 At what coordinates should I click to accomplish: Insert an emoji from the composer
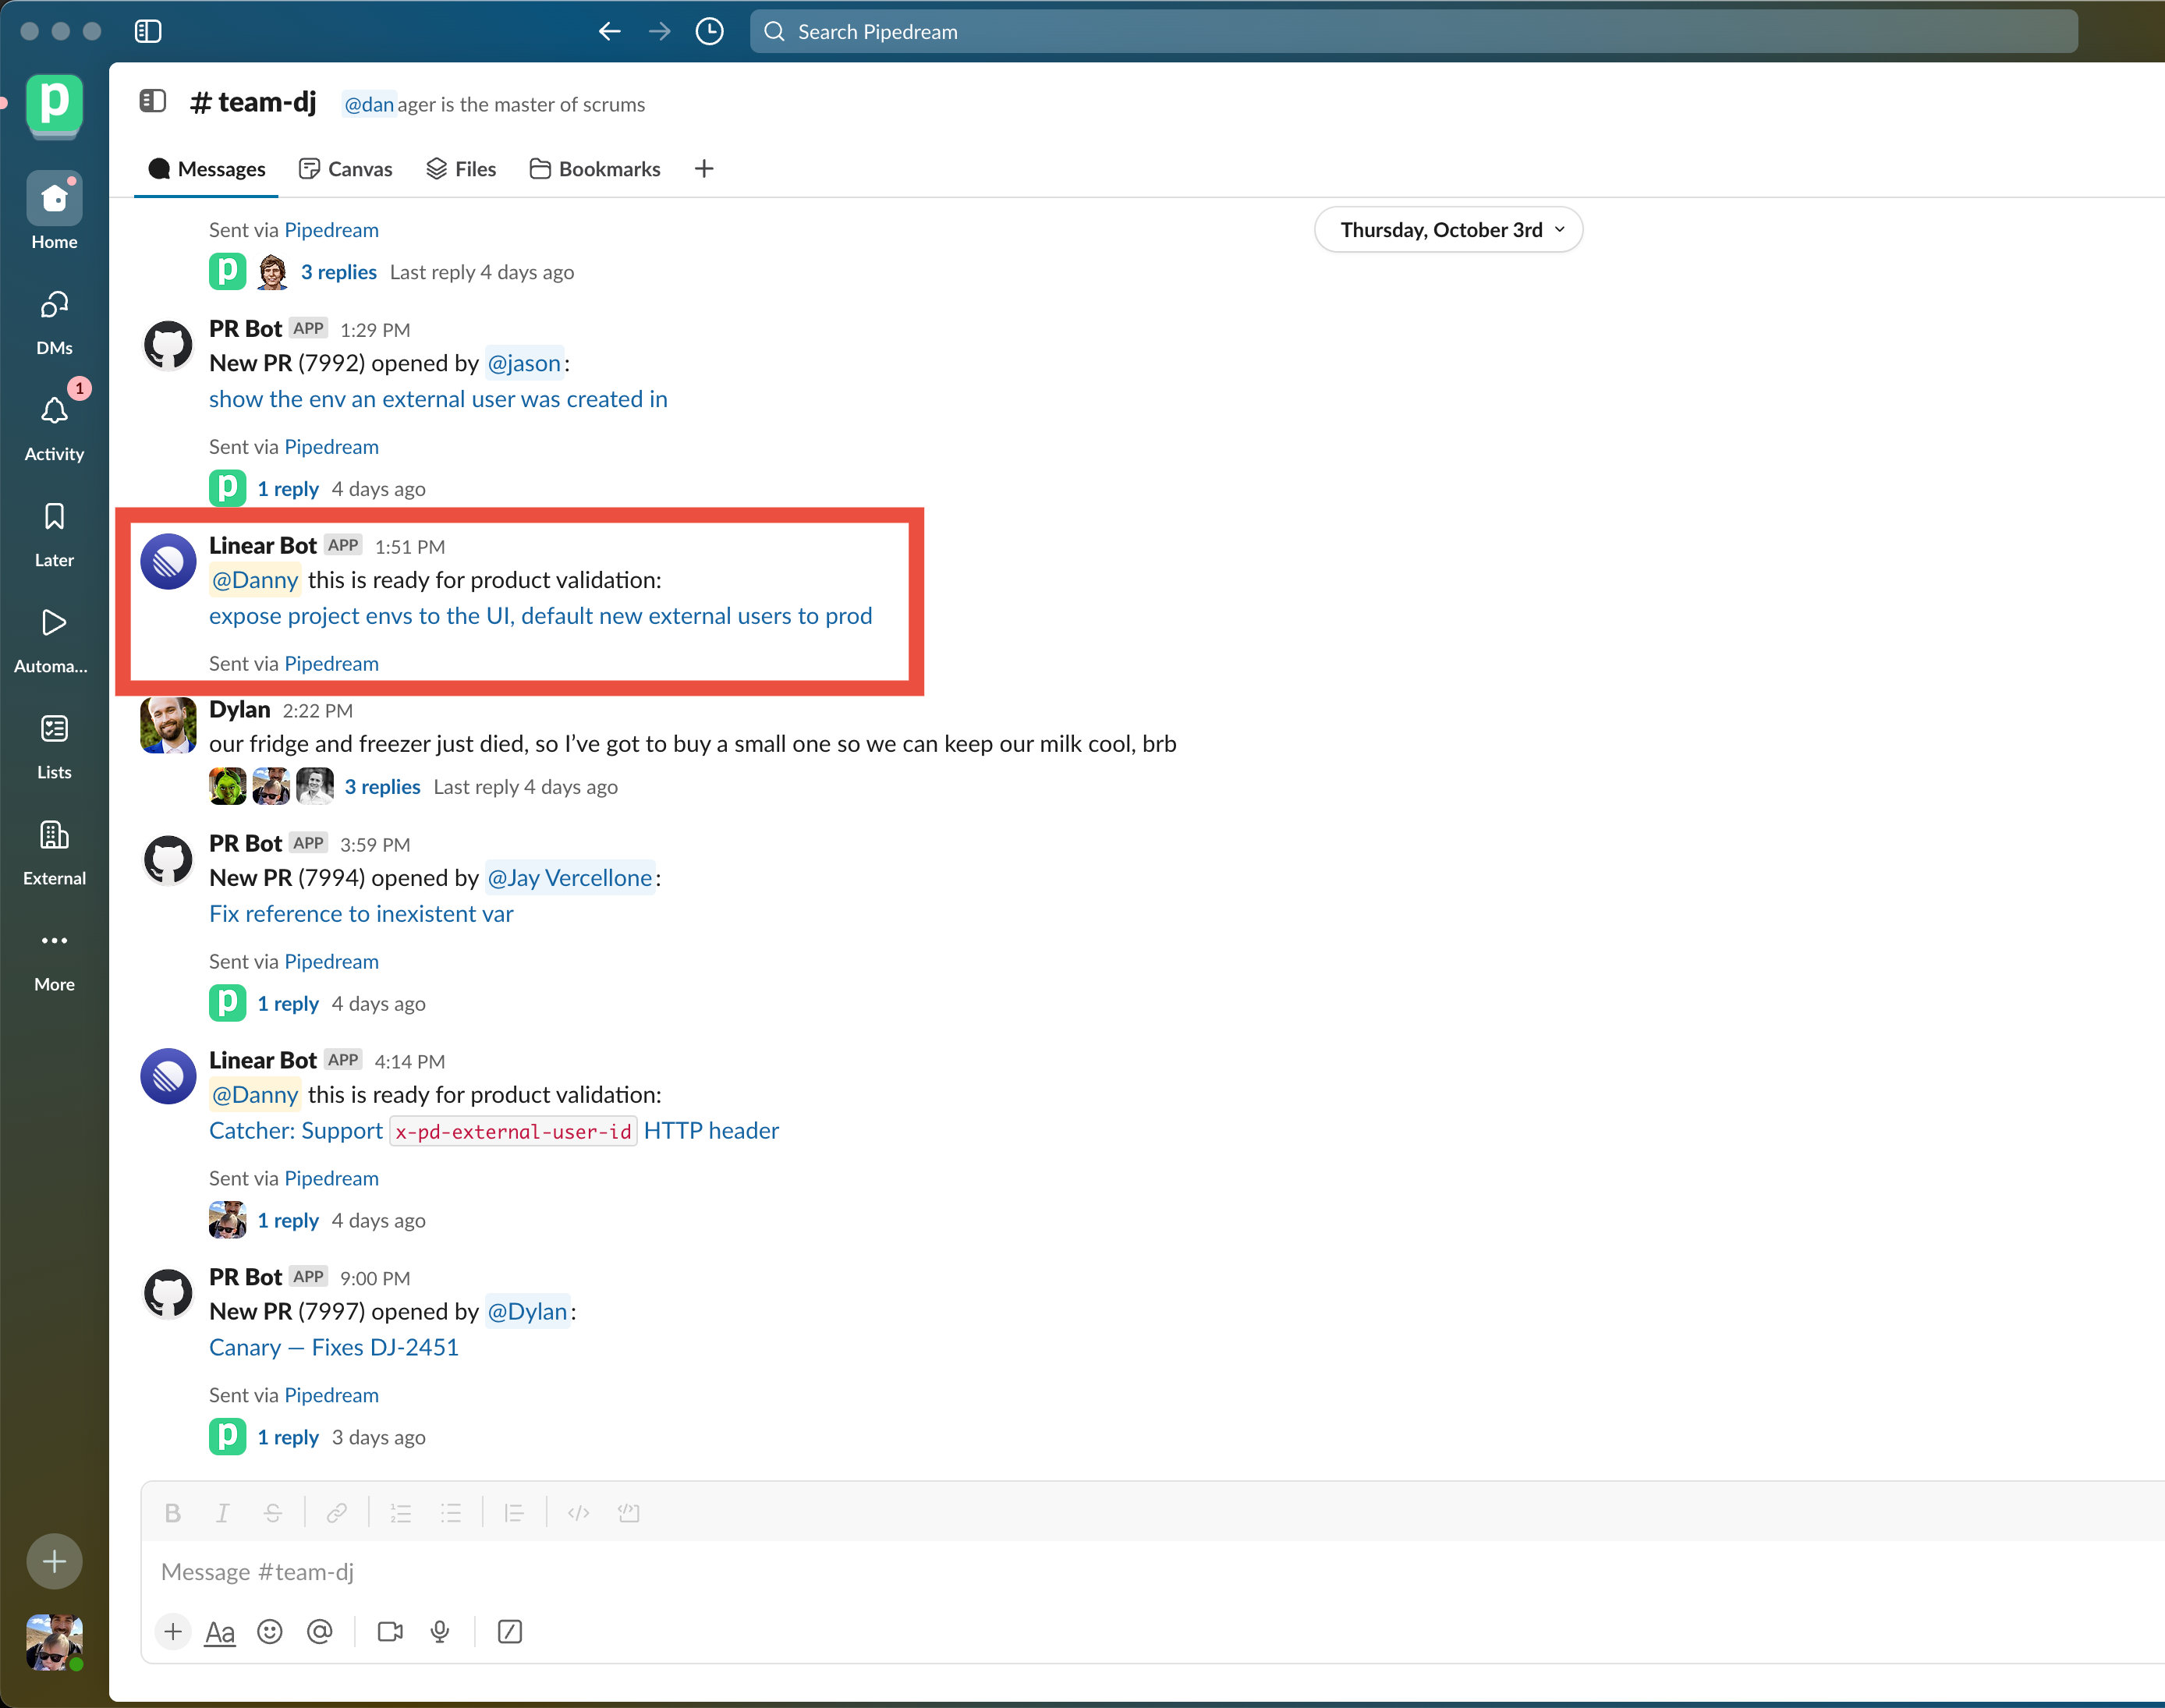click(269, 1632)
